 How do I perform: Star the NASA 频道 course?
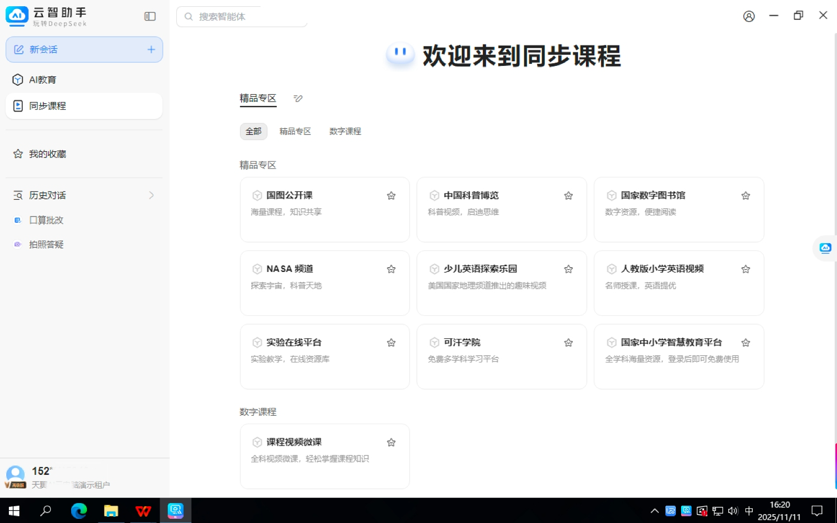tap(391, 269)
